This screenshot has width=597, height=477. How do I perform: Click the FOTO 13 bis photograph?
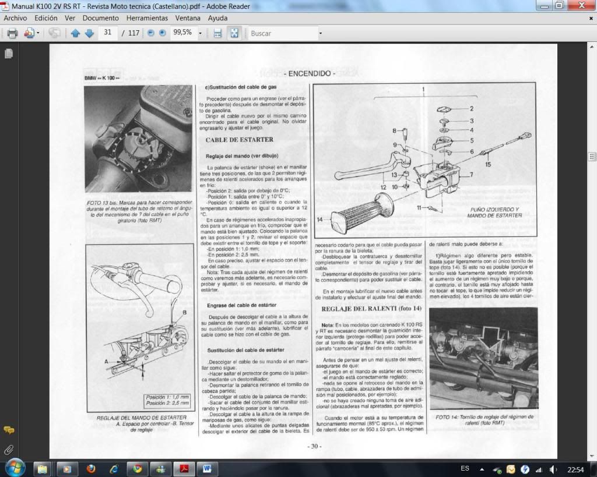point(139,139)
